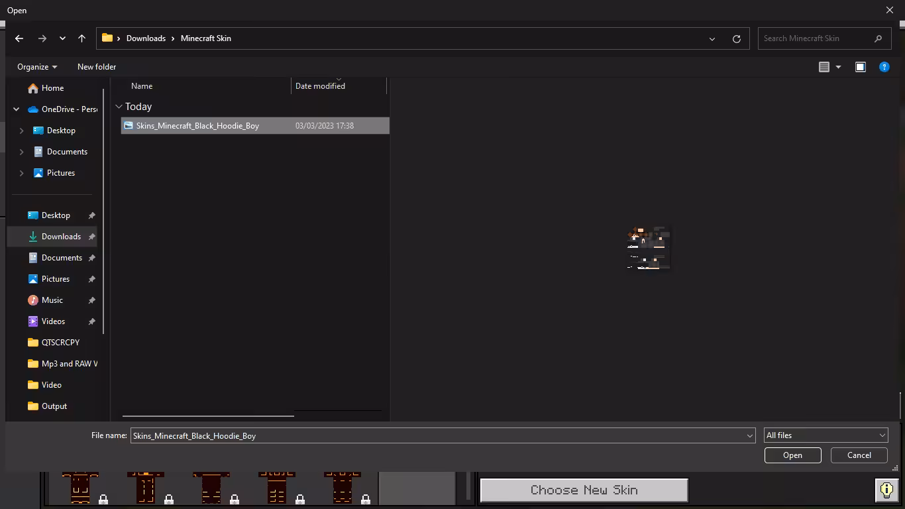Open the Organize dropdown menu

point(37,67)
